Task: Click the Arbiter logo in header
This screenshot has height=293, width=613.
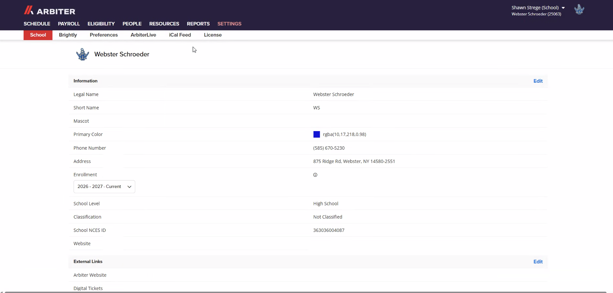Action: tap(49, 11)
